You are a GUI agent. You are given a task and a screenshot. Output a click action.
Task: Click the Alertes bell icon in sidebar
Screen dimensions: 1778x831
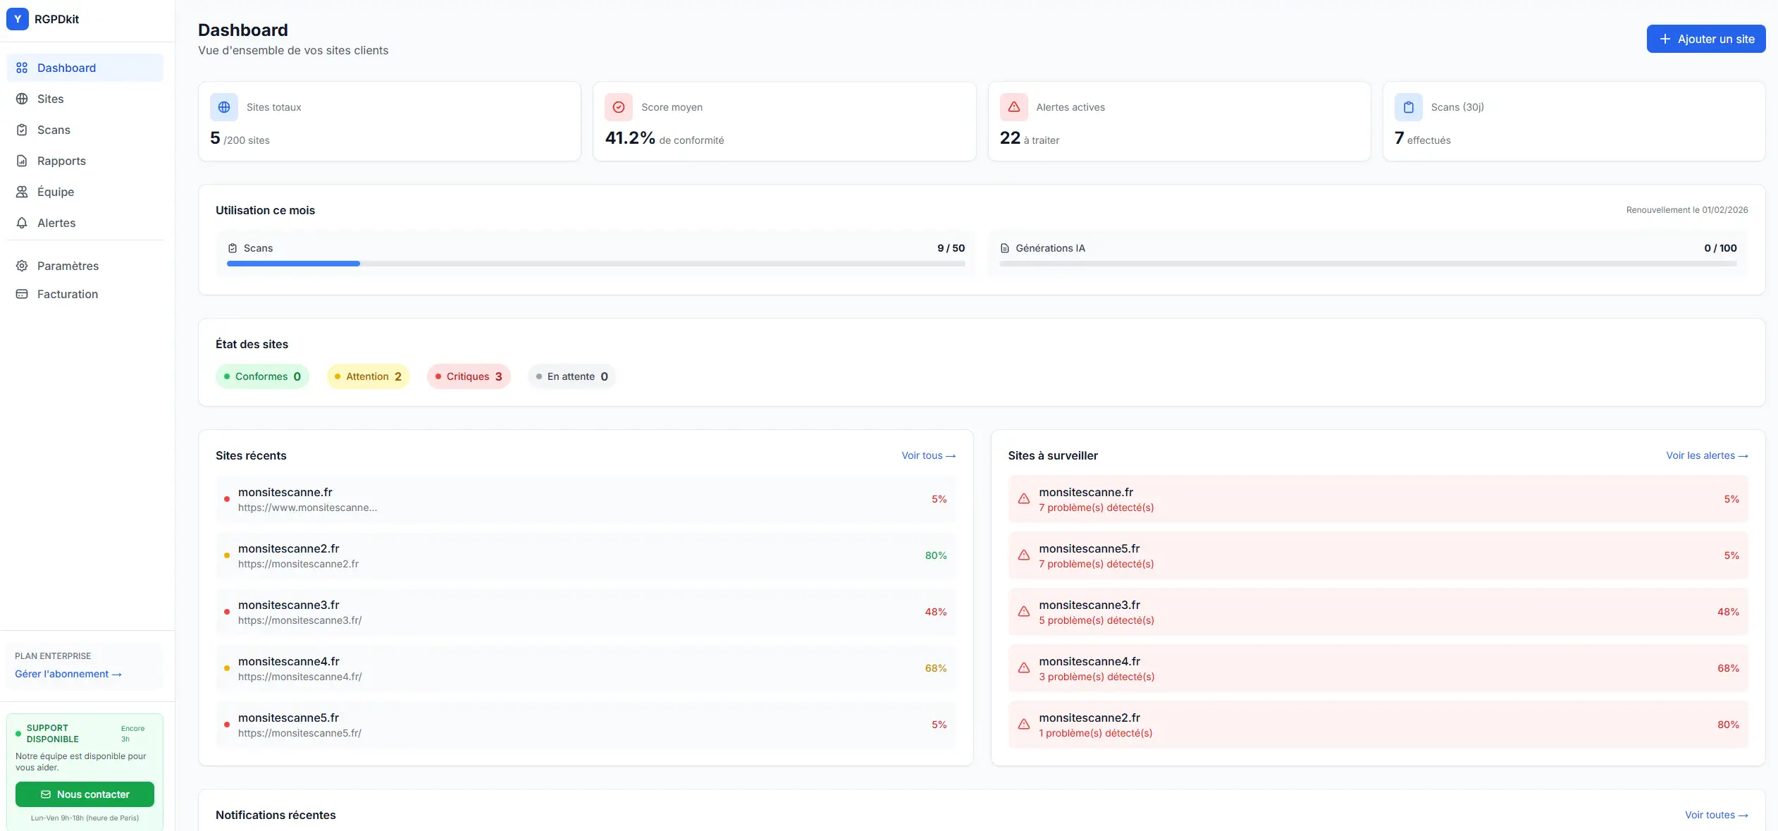point(22,223)
